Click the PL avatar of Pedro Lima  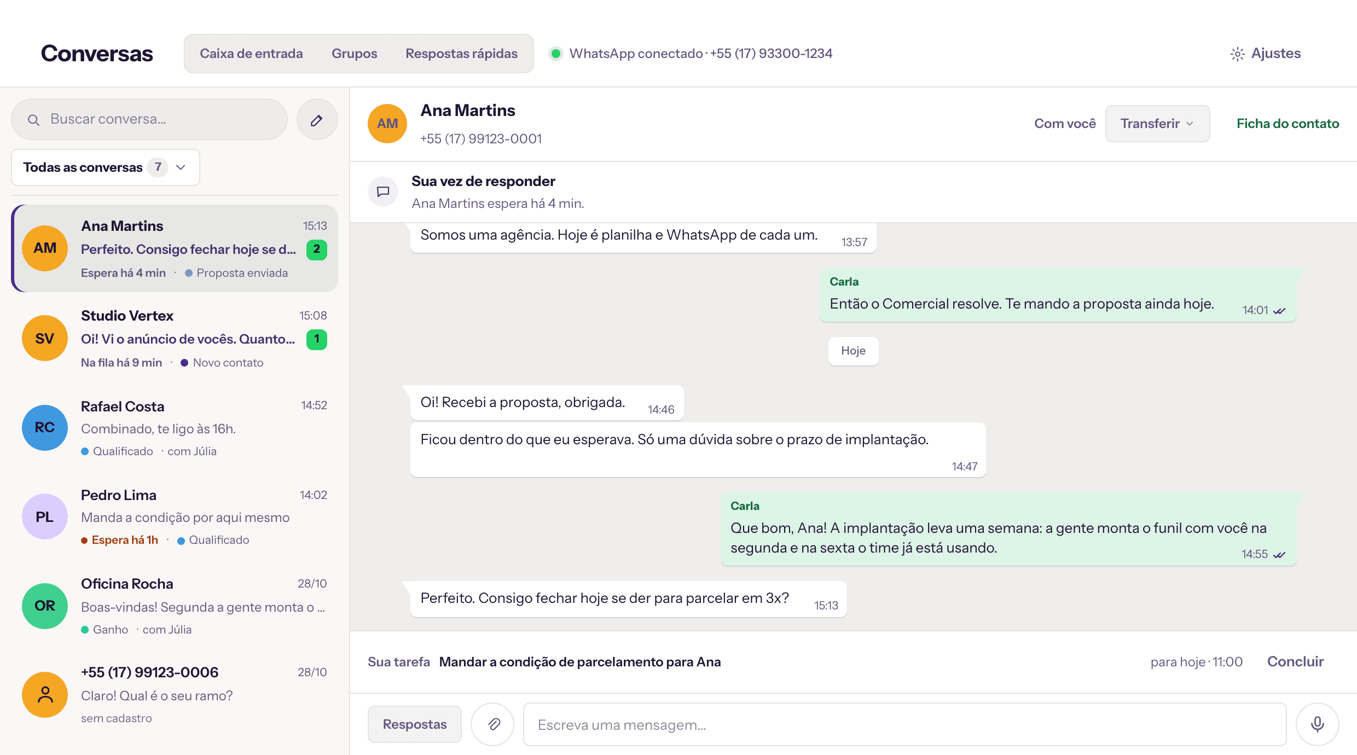(x=45, y=516)
